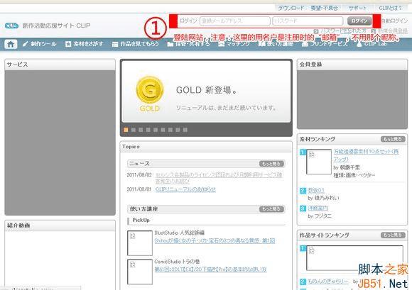The height and width of the screenshot is (290, 412).
Task: Click the 要望・不具合 top link
Action: [x=324, y=8]
